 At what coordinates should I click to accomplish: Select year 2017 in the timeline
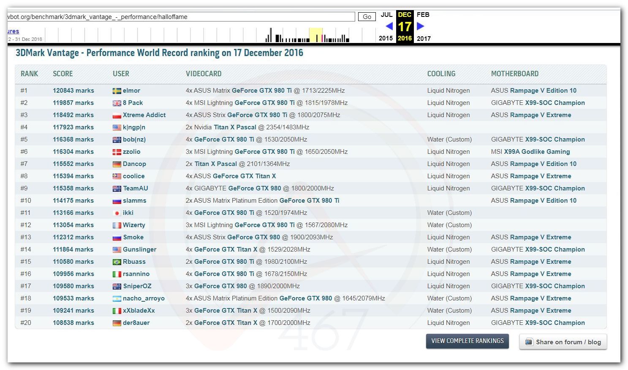pyautogui.click(x=424, y=38)
